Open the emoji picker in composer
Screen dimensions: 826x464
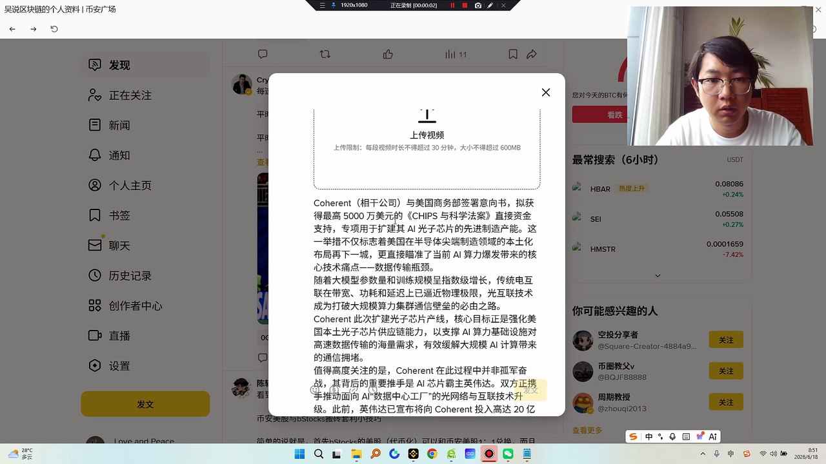pyautogui.click(x=315, y=390)
